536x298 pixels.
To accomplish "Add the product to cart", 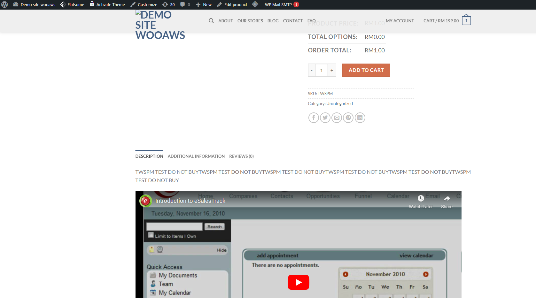I will point(366,70).
